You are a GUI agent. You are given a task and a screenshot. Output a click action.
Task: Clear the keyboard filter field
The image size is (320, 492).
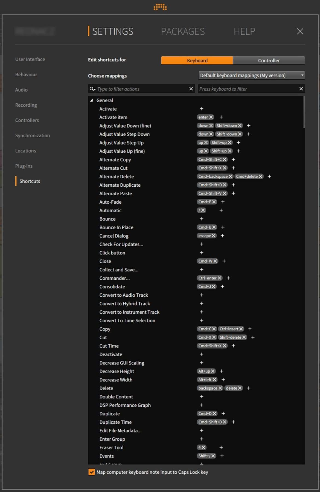tap(301, 89)
